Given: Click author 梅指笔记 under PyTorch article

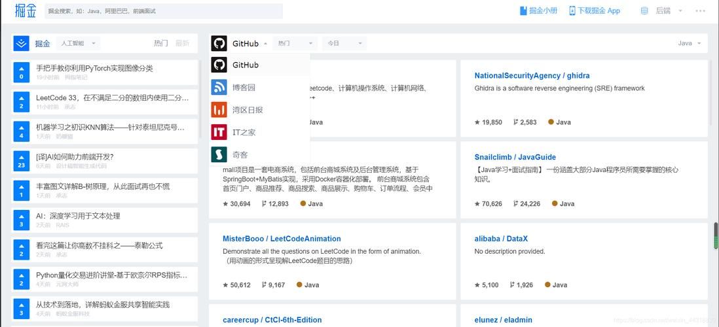Looking at the screenshot, I should (x=76, y=77).
